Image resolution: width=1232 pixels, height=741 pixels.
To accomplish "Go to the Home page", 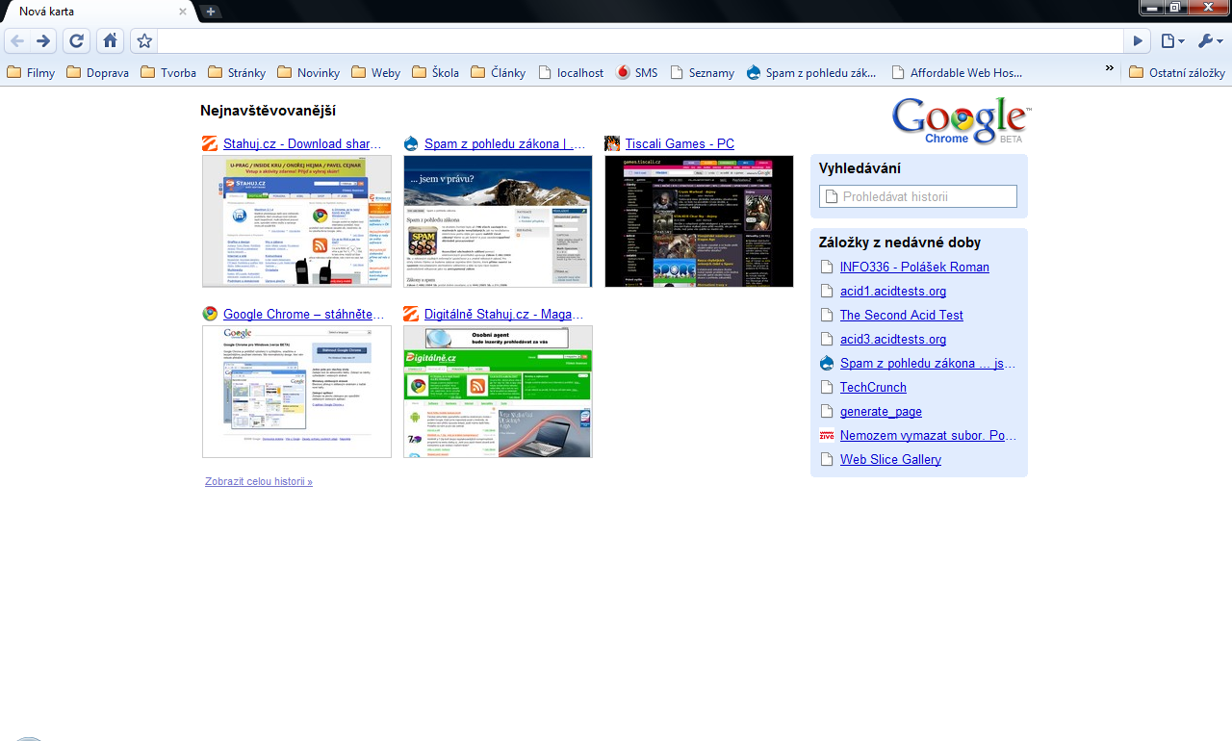I will [x=110, y=40].
